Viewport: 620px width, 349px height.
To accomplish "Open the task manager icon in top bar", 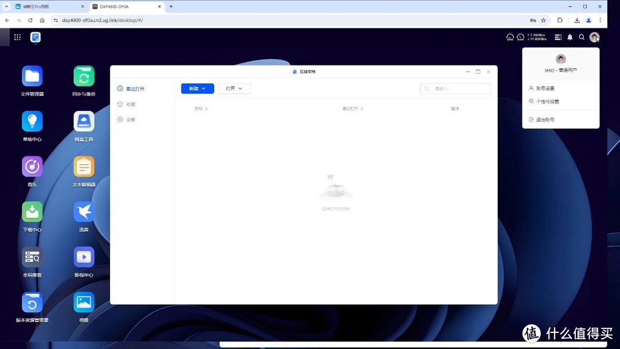I will (x=557, y=37).
